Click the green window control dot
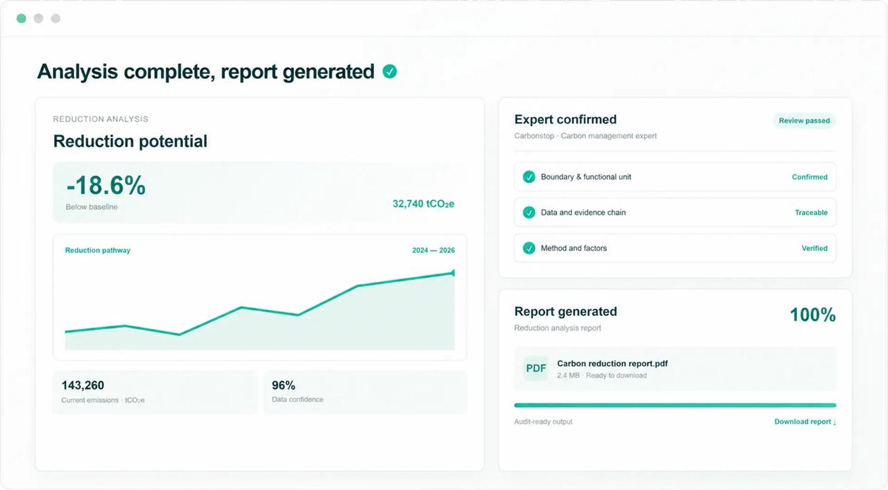The image size is (888, 490). coord(22,18)
